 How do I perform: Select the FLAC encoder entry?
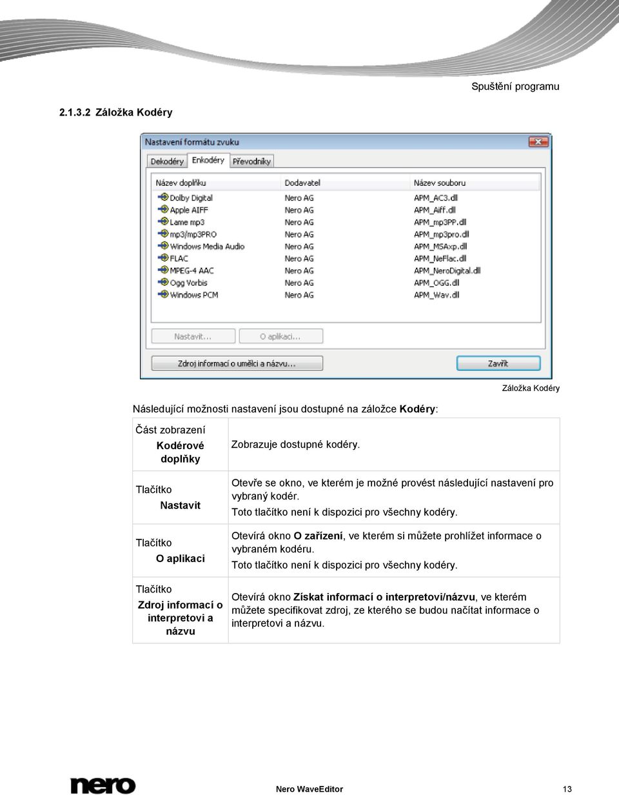[x=179, y=258]
